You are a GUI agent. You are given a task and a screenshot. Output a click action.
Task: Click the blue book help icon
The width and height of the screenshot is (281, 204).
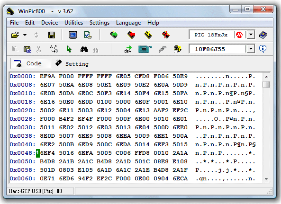pos(263,35)
